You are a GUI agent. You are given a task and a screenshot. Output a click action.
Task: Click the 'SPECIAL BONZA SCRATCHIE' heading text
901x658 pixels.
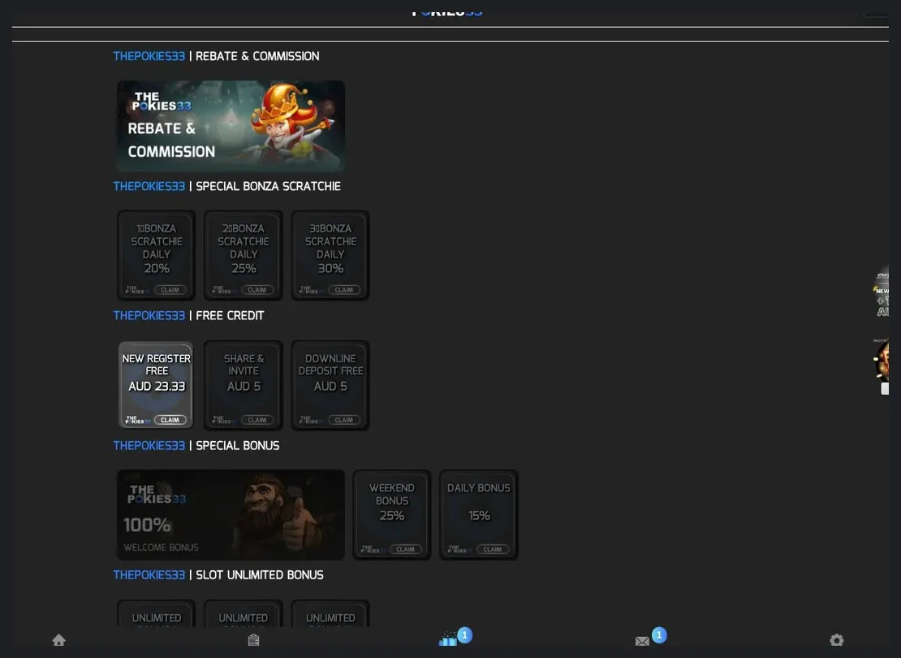click(269, 186)
